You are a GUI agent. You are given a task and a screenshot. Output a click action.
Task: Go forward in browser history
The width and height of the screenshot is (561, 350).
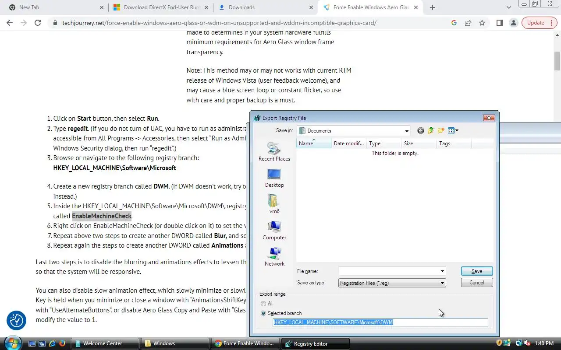24,23
